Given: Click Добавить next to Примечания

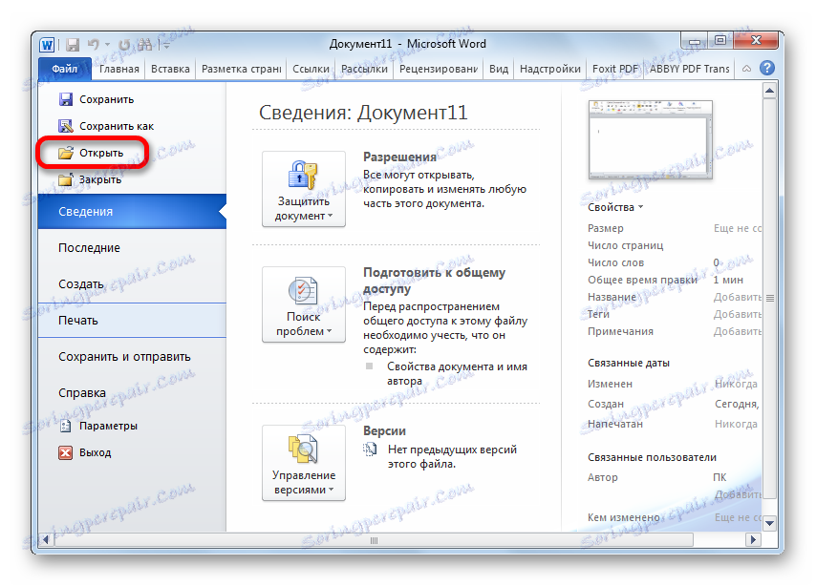Looking at the screenshot, I should click(x=738, y=331).
